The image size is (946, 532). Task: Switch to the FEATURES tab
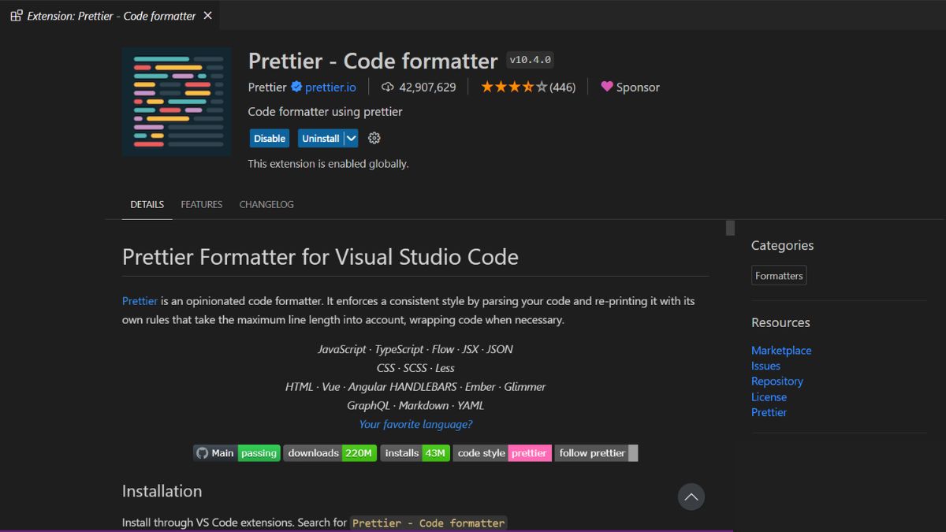tap(201, 204)
